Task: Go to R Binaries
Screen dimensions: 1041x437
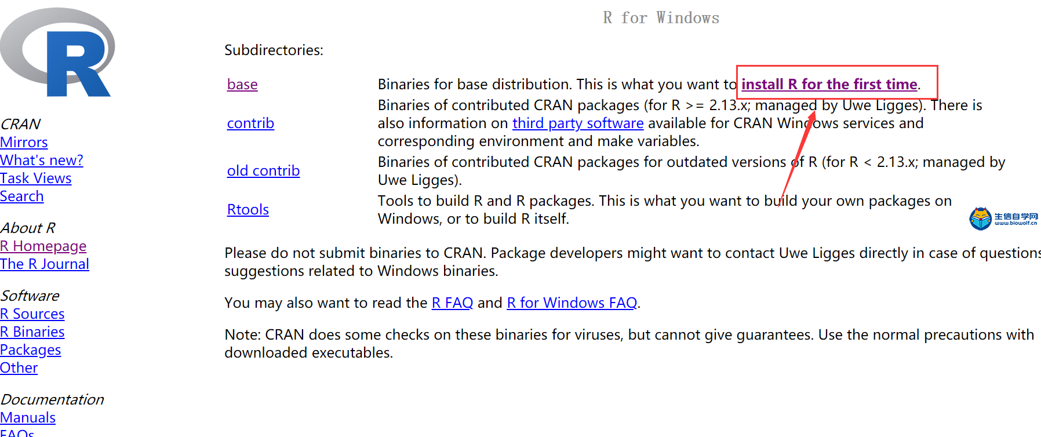Action: (32, 332)
